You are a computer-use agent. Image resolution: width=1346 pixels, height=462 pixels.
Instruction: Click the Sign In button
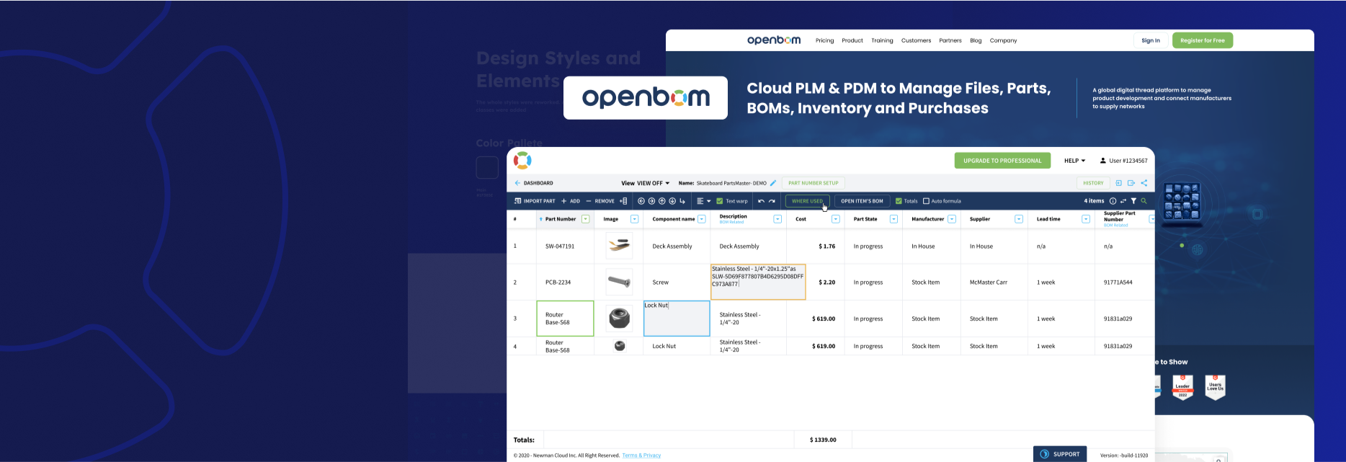coord(1151,40)
